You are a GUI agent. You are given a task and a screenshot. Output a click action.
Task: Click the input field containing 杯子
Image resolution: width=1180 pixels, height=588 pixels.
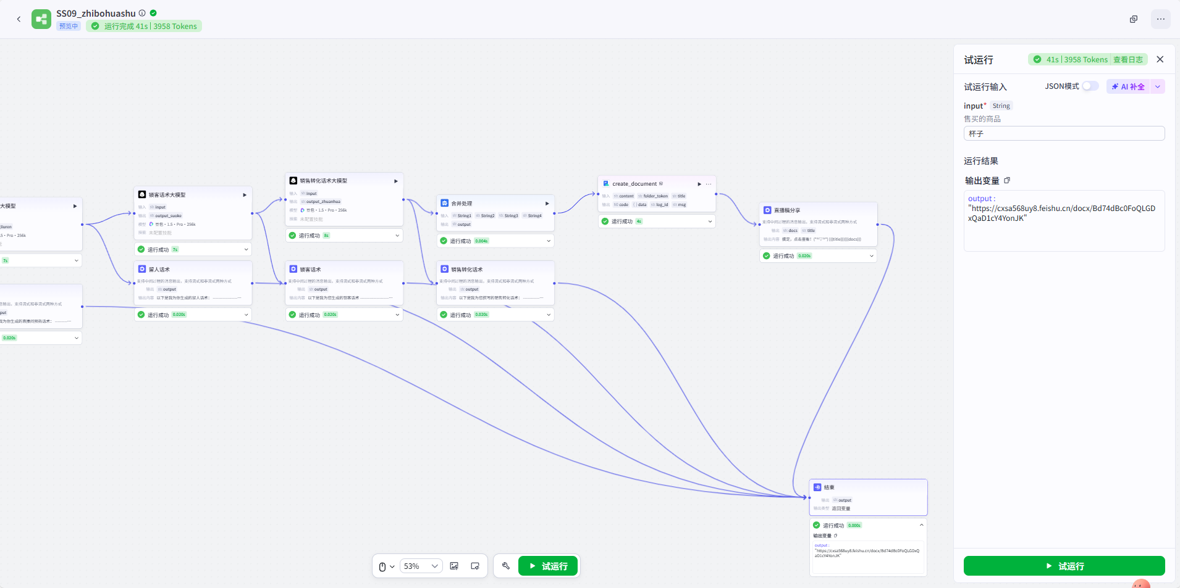[1064, 133]
